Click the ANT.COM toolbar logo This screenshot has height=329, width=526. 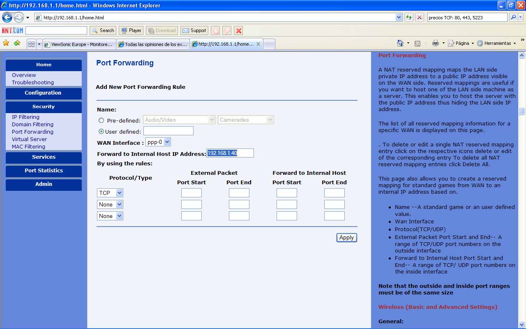(13, 30)
